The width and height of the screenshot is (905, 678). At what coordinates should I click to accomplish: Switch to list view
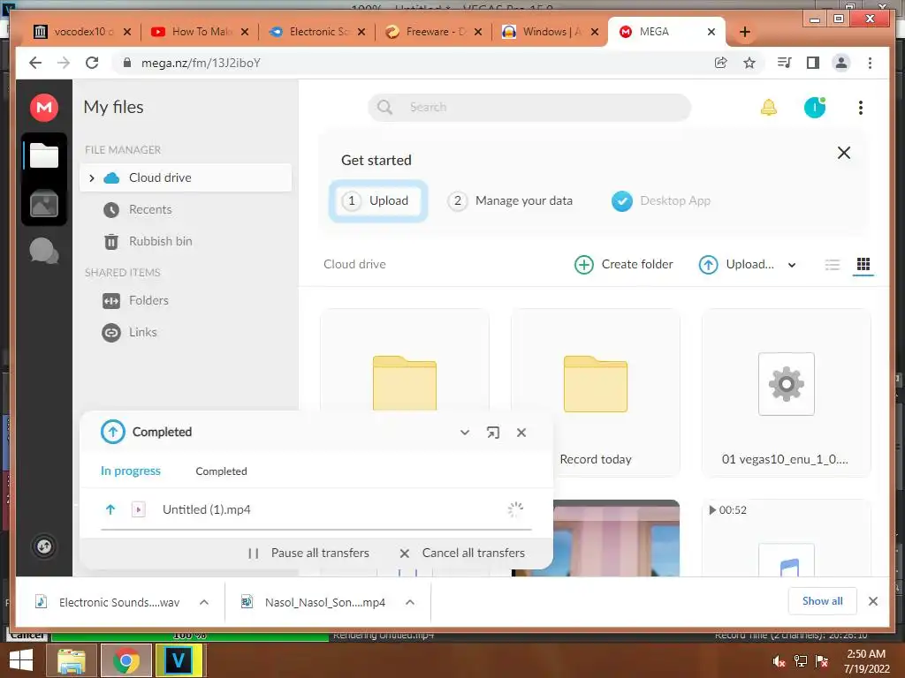tap(832, 265)
